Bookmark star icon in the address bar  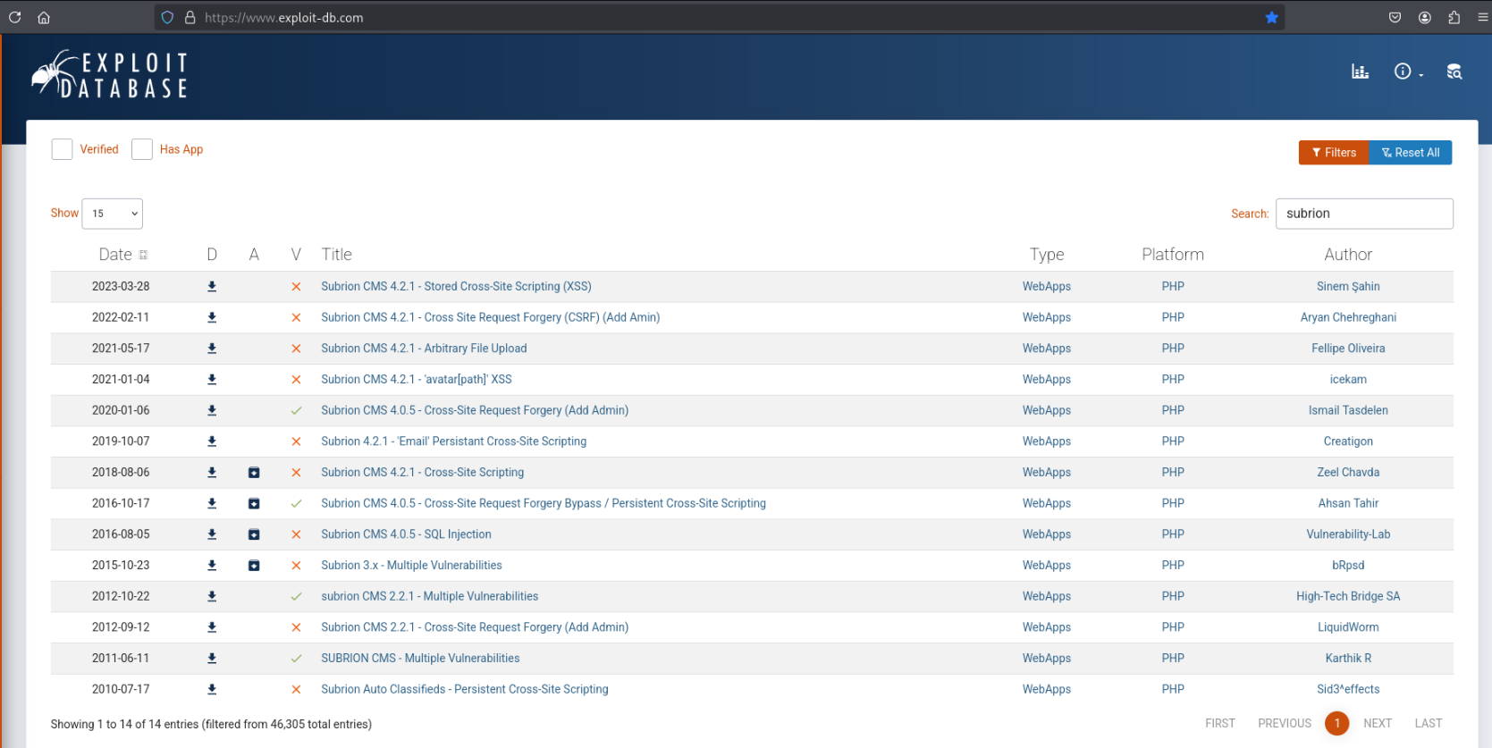[x=1271, y=17]
